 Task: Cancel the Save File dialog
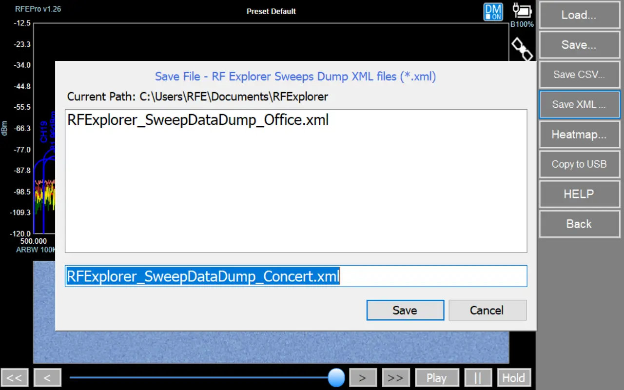pos(487,311)
